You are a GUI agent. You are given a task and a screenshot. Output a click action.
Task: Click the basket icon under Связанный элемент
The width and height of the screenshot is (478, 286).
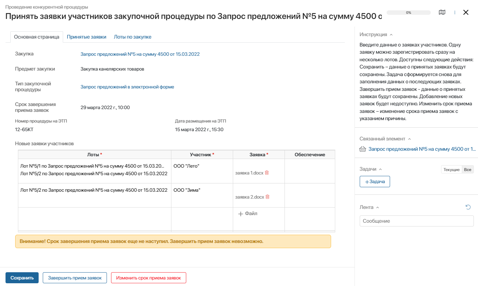(362, 149)
